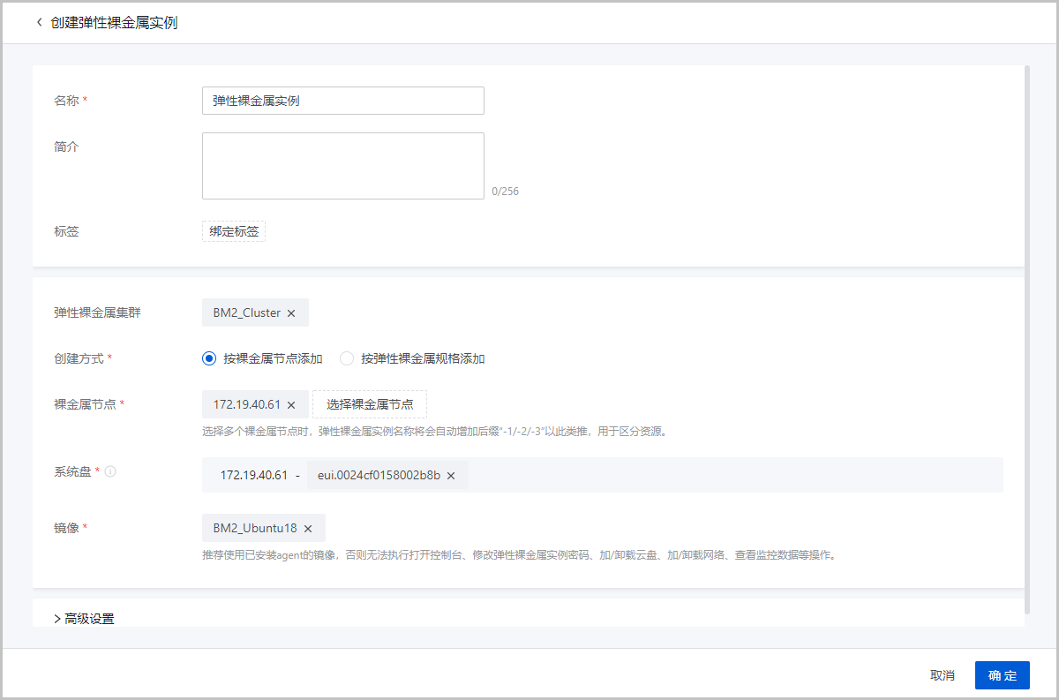Click the back arrow to exit creation page

(x=39, y=22)
